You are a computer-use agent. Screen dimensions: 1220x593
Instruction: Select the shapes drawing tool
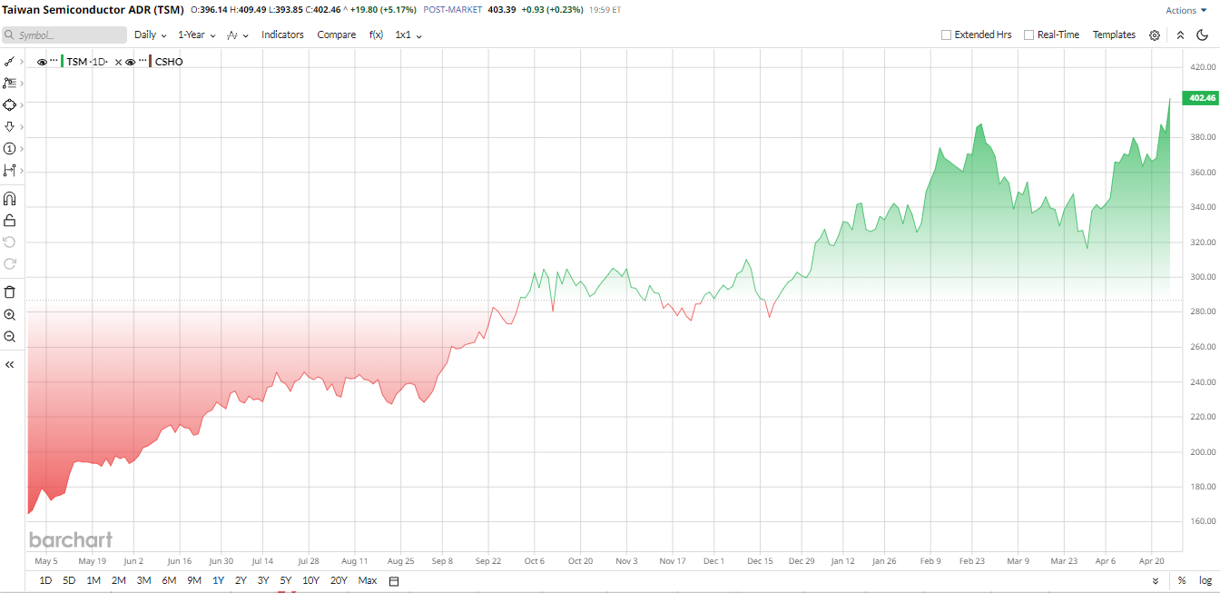tap(9, 104)
